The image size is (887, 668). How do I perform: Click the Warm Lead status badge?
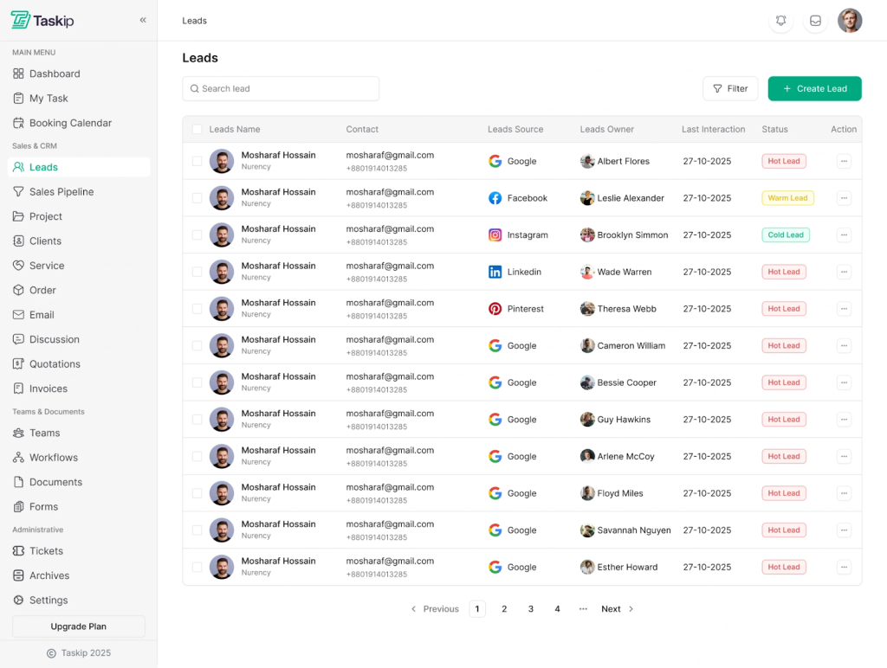point(787,198)
